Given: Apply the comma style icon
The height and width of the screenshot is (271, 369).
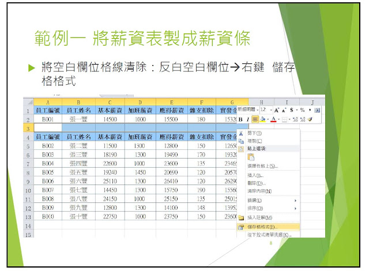Looking at the screenshot, I should 310,110.
